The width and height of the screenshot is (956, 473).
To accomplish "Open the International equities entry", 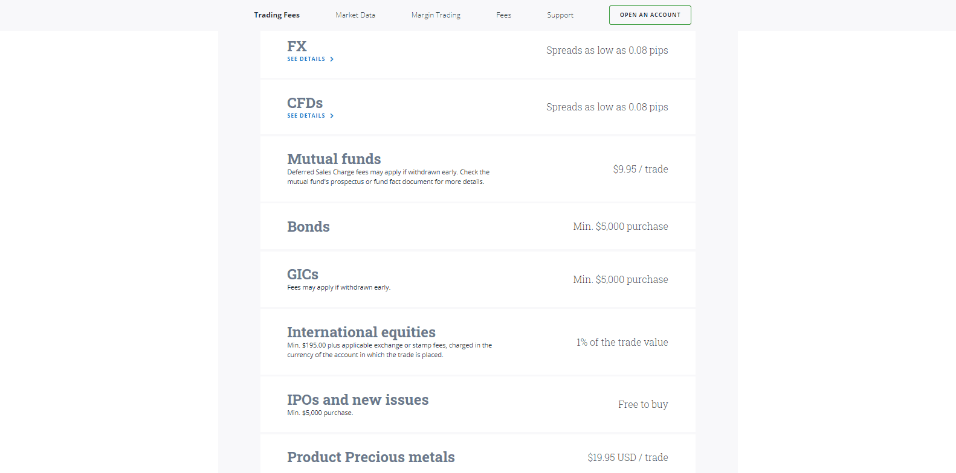I will pos(361,332).
